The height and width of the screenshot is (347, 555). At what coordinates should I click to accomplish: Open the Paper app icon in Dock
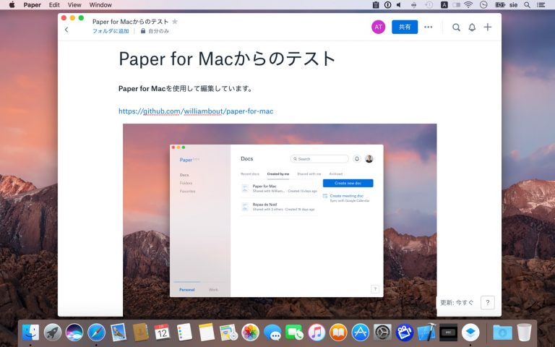[x=470, y=332]
